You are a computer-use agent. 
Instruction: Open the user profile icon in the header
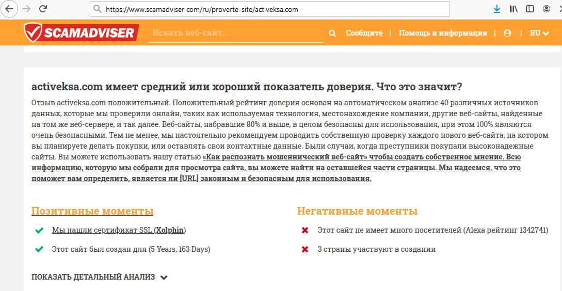tap(507, 33)
